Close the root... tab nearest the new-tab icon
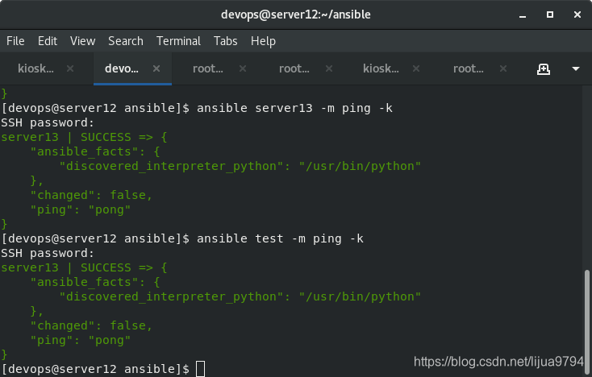The image size is (592, 377). click(503, 68)
